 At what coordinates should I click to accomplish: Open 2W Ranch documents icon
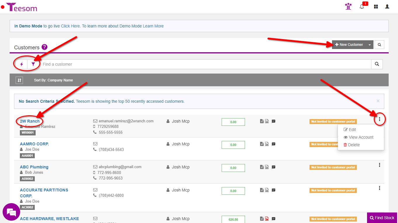coord(262,121)
